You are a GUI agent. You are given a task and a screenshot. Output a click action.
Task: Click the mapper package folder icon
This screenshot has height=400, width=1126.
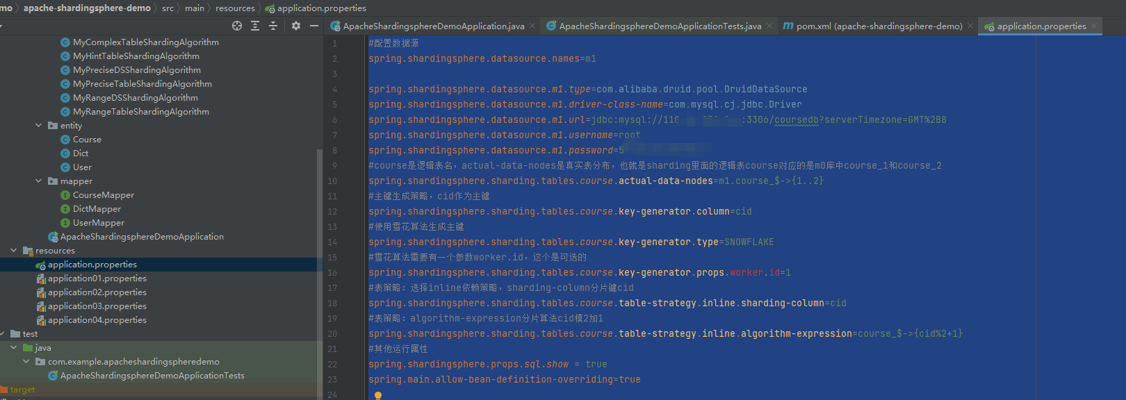(53, 181)
